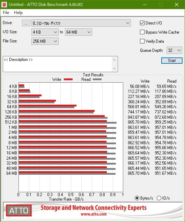Click the 56.08 MB/s write result

pos(140,86)
